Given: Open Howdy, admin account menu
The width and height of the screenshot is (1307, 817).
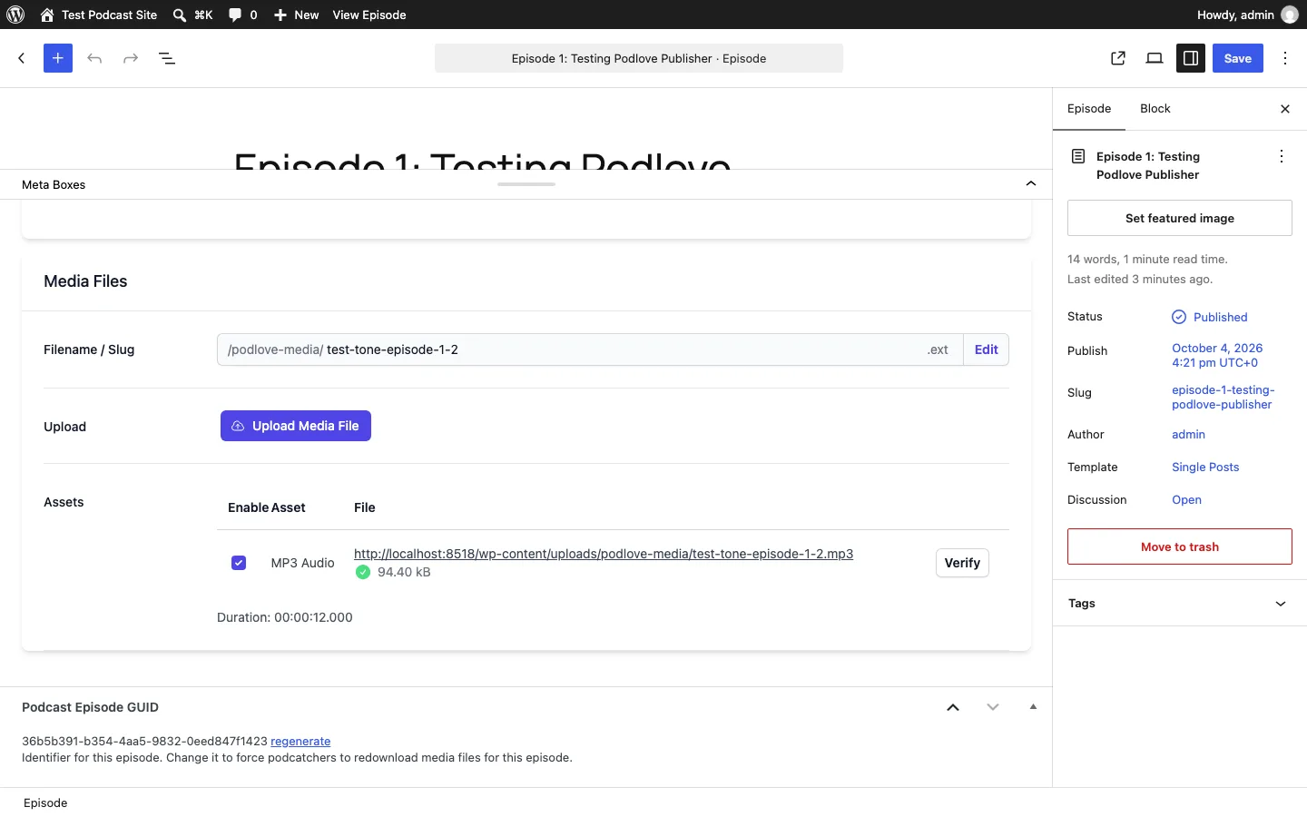Looking at the screenshot, I should point(1248,15).
